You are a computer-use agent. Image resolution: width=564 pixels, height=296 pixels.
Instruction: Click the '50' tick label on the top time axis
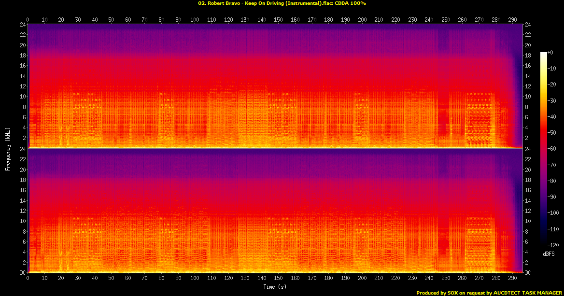[111, 20]
